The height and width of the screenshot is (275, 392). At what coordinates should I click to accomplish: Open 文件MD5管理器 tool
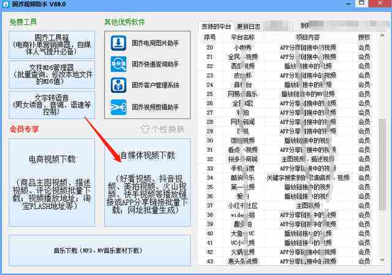pyautogui.click(x=52, y=75)
